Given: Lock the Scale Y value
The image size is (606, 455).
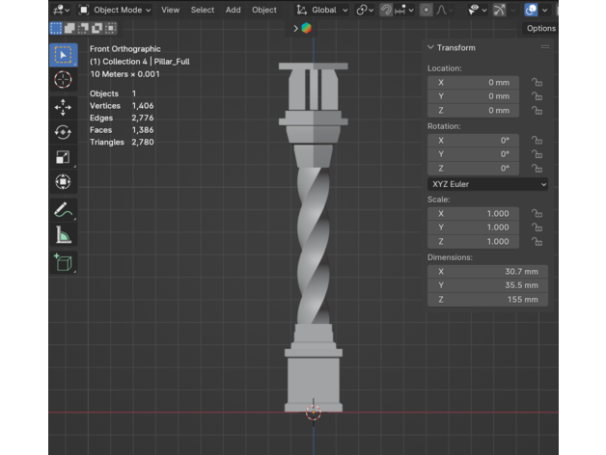Looking at the screenshot, I should [x=537, y=227].
